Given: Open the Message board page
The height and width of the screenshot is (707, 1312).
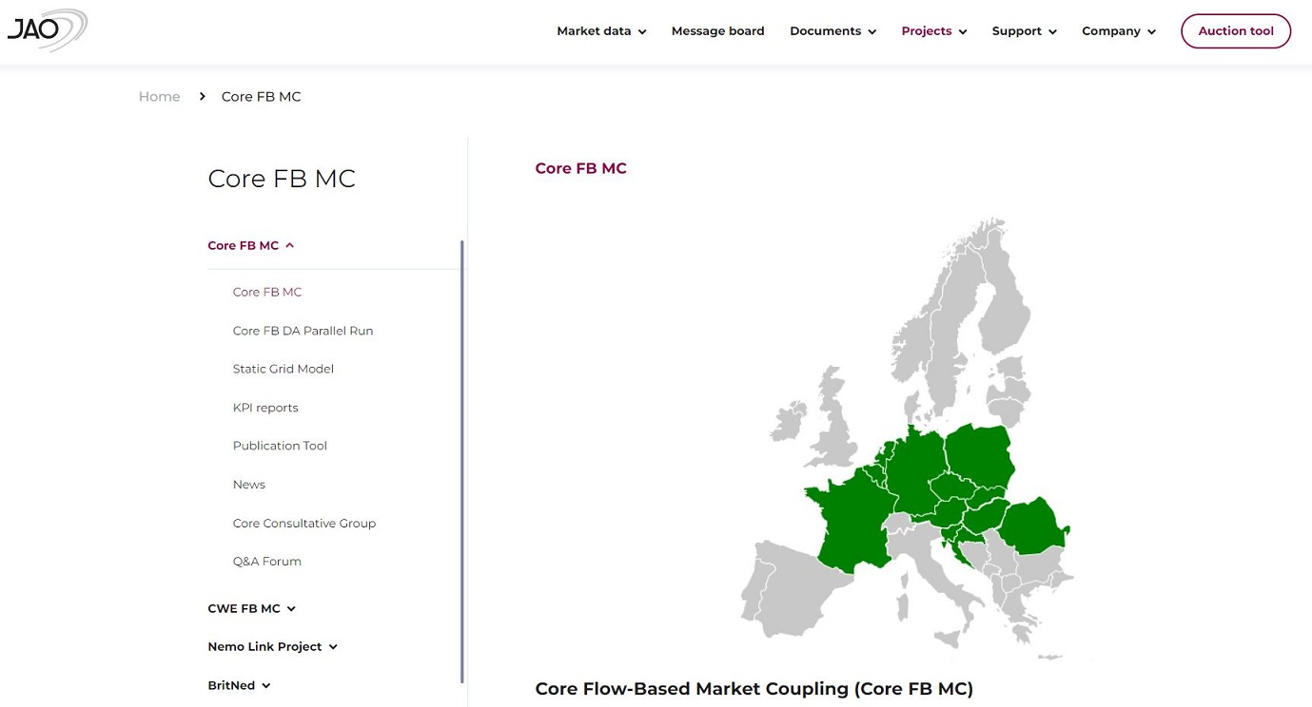Looking at the screenshot, I should (x=717, y=31).
